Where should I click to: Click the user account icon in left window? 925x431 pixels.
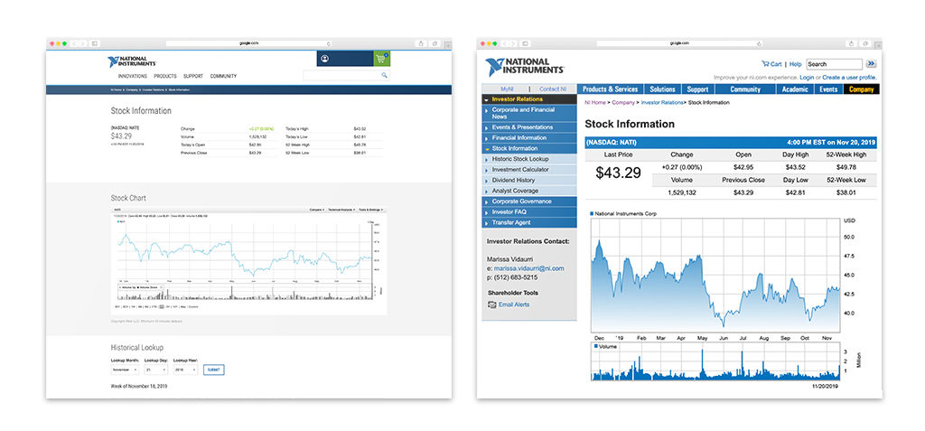325,59
